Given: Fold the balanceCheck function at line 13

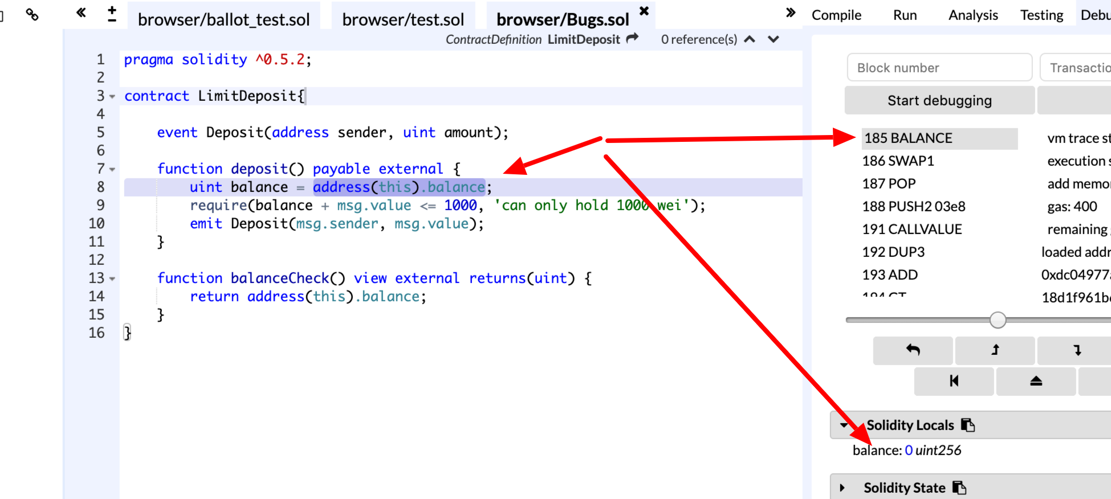Looking at the screenshot, I should 112,279.
